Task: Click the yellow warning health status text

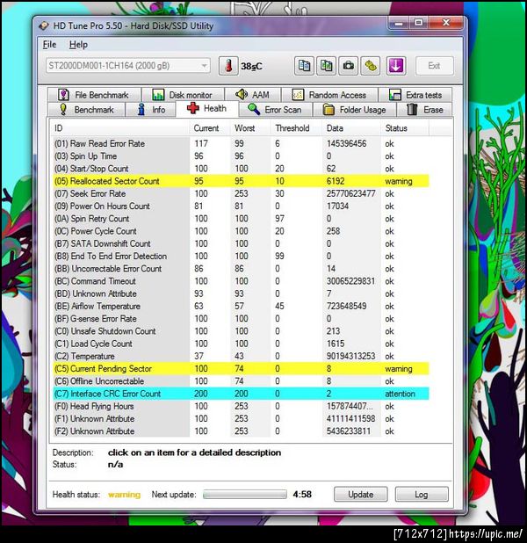Action: (125, 495)
